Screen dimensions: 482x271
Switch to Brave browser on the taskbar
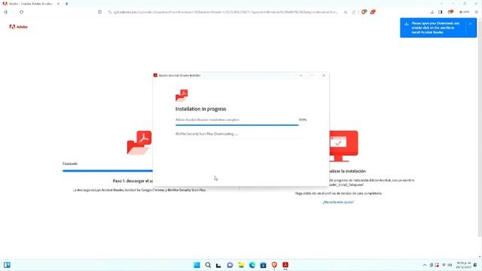274,265
